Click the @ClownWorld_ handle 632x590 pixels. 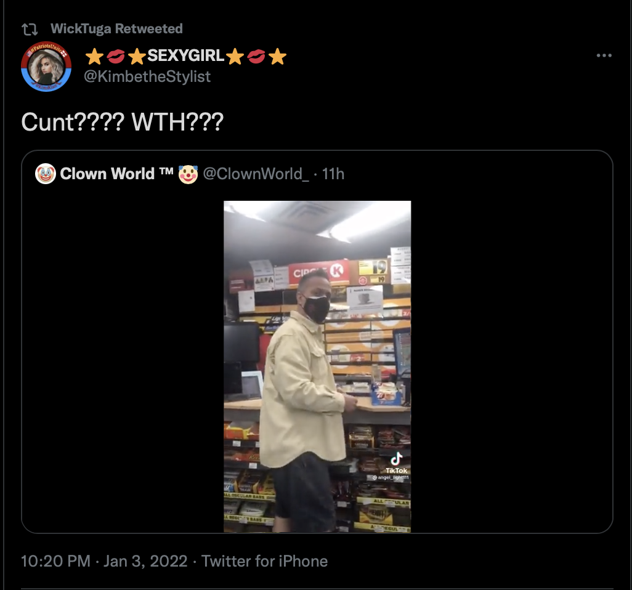(256, 174)
